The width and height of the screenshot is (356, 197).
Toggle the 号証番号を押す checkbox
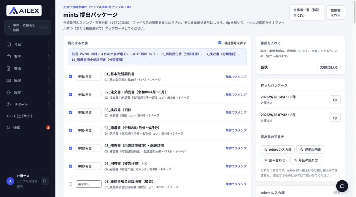pyautogui.click(x=220, y=43)
